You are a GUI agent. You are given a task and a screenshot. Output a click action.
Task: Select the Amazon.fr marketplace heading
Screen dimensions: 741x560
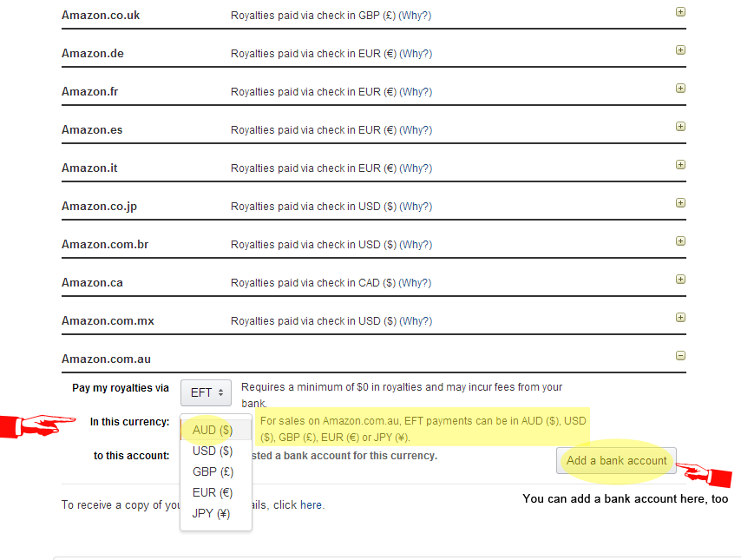click(89, 91)
